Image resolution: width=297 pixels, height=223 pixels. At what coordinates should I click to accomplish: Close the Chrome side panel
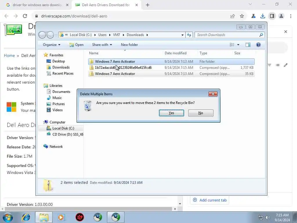[x=286, y=32]
